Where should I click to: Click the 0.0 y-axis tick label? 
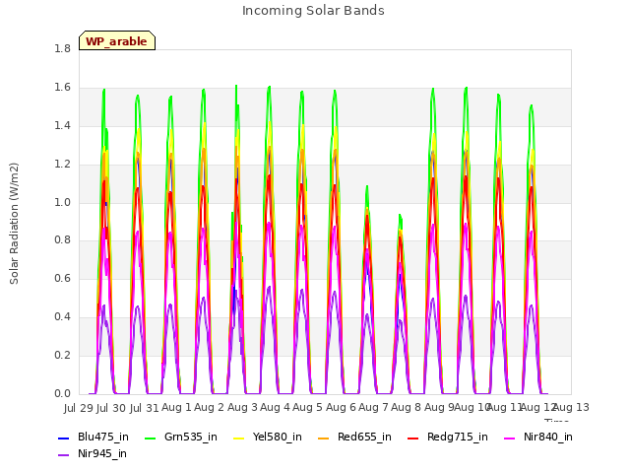click(62, 393)
